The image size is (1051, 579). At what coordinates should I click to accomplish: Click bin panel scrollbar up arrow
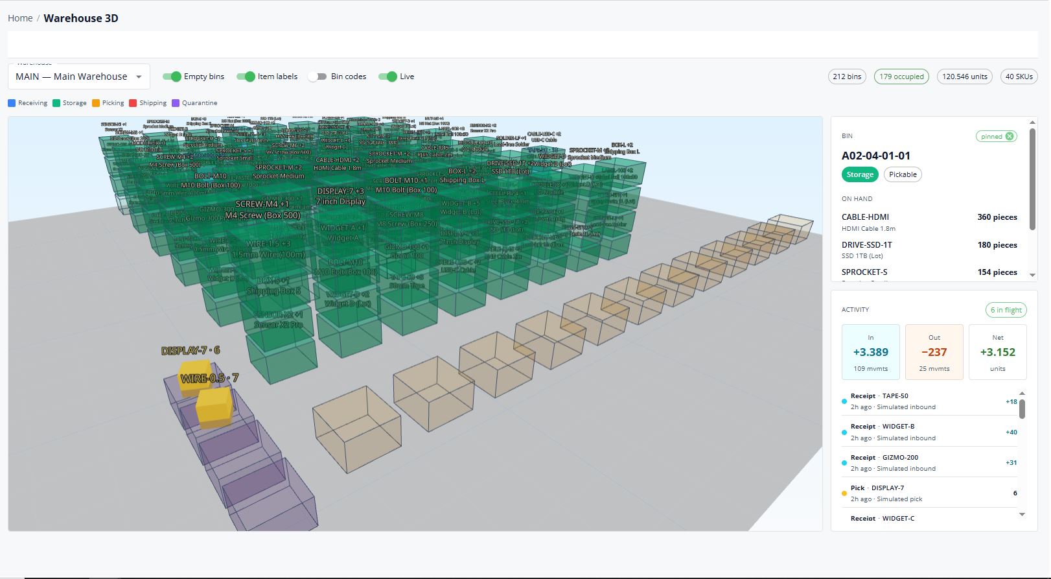pos(1032,122)
